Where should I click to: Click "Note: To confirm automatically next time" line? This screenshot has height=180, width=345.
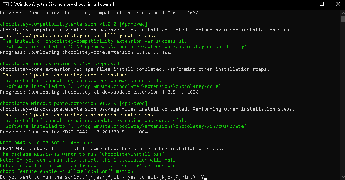(89, 166)
